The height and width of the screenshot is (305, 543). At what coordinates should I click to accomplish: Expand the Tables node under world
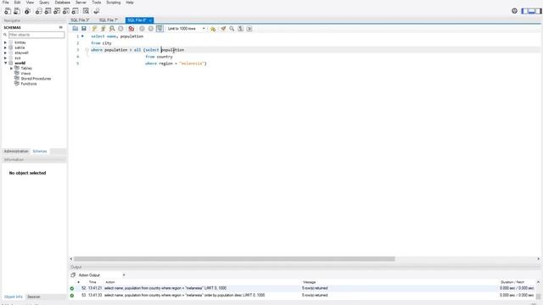(x=11, y=69)
